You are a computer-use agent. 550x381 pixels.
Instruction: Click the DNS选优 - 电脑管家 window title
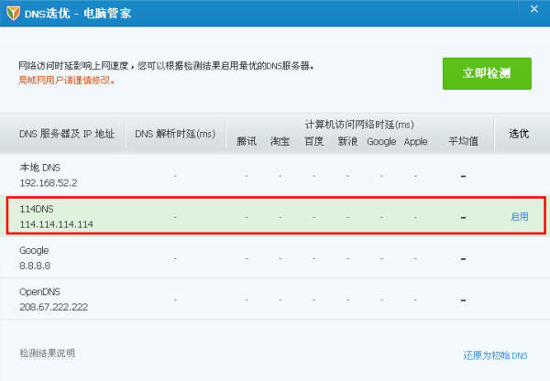coord(78,14)
